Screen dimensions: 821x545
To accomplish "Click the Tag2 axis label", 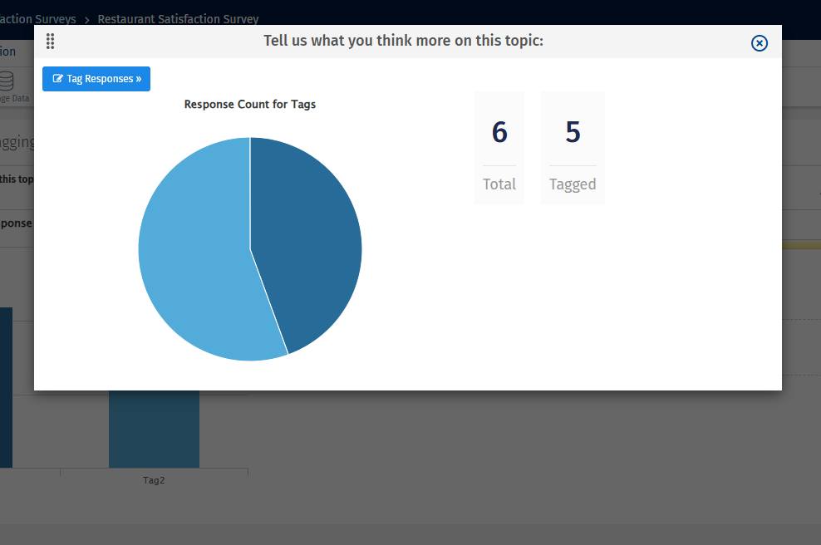I will click(x=154, y=479).
